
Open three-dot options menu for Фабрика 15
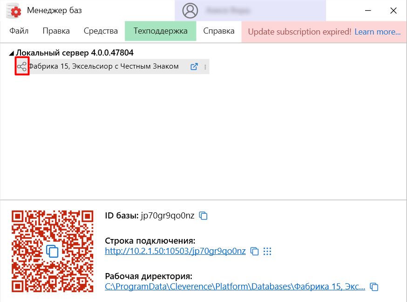tap(205, 67)
